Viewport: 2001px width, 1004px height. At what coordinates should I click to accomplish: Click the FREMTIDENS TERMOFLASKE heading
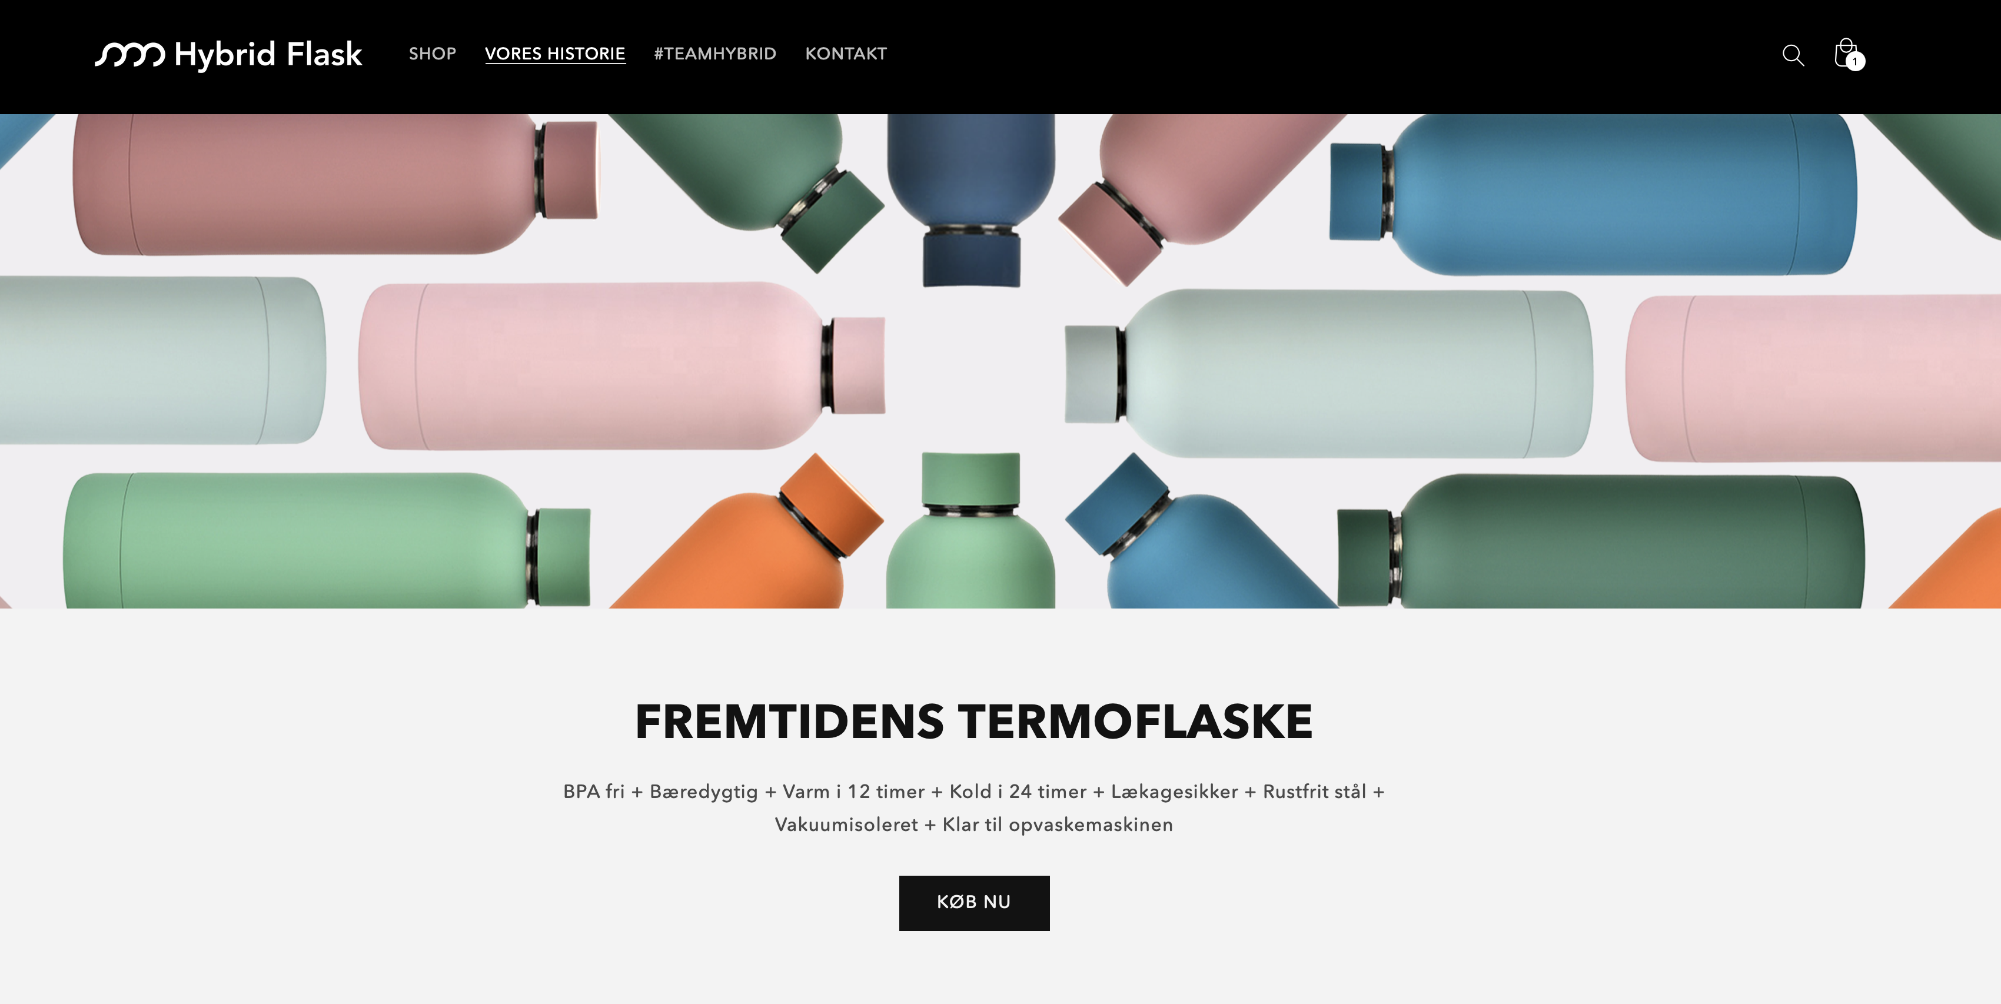(x=974, y=722)
